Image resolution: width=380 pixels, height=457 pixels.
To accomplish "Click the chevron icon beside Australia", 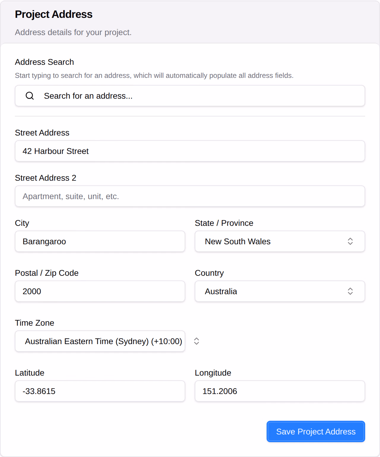I will pyautogui.click(x=350, y=291).
